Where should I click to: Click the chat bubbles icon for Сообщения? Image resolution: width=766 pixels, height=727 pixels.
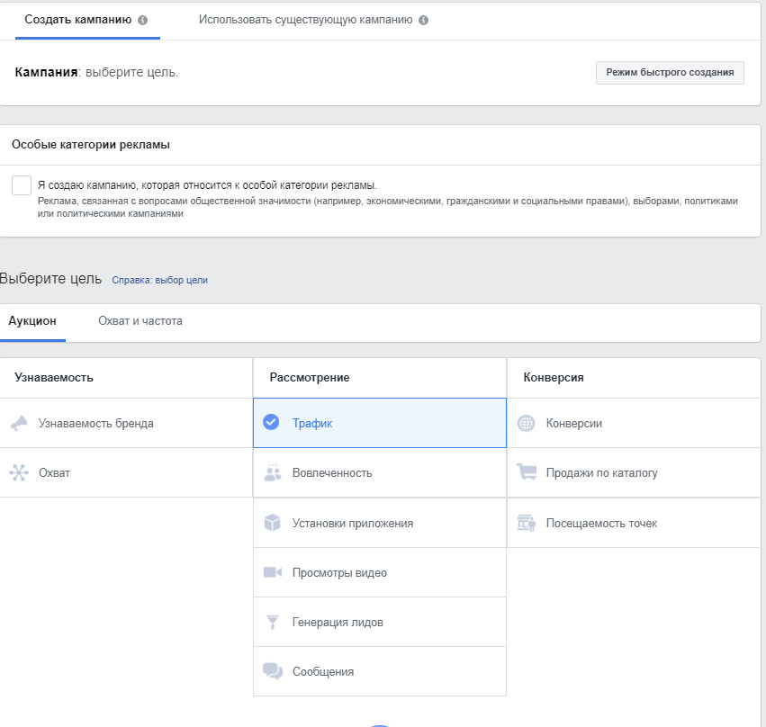(x=273, y=671)
